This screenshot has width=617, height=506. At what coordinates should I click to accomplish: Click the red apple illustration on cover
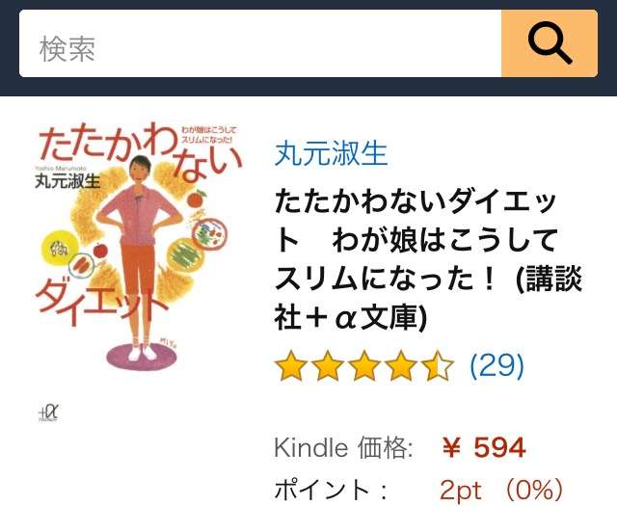point(100,251)
